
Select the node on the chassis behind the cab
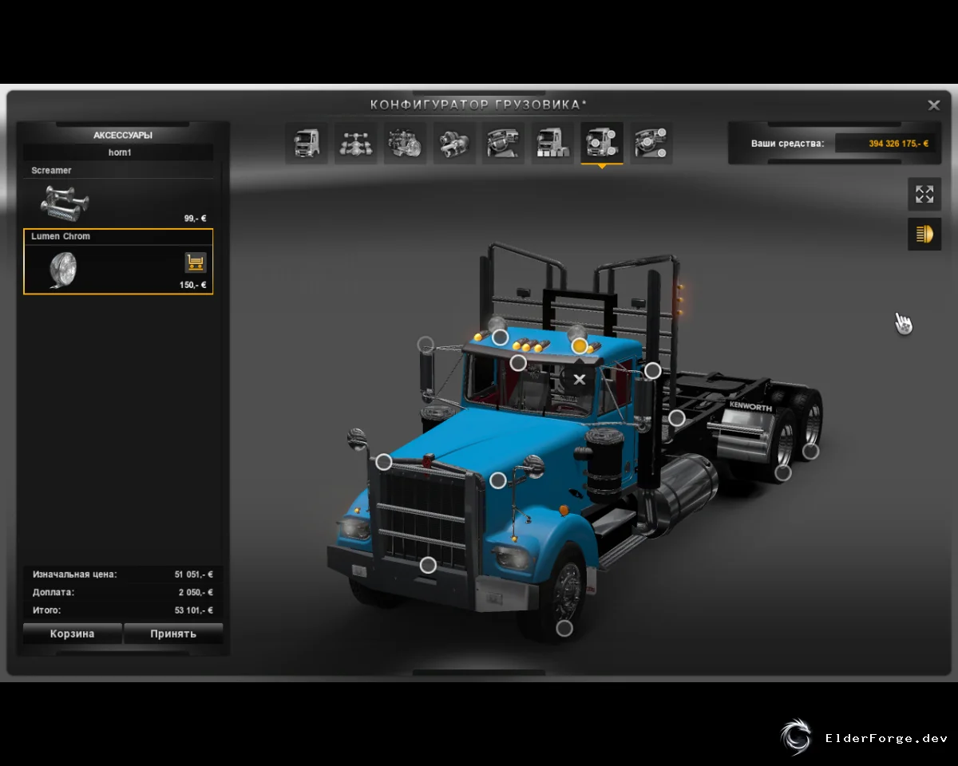pyautogui.click(x=677, y=417)
